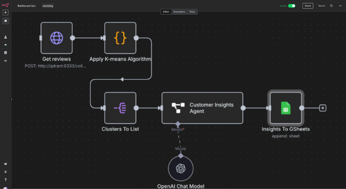
Task: Open workflow history via clock icon
Action: 331,6
